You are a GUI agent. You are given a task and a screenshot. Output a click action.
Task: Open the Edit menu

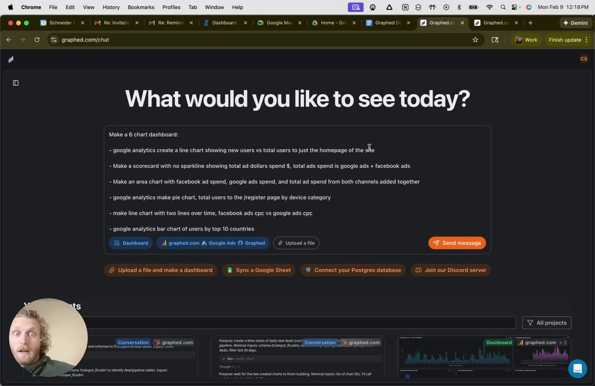pos(70,7)
